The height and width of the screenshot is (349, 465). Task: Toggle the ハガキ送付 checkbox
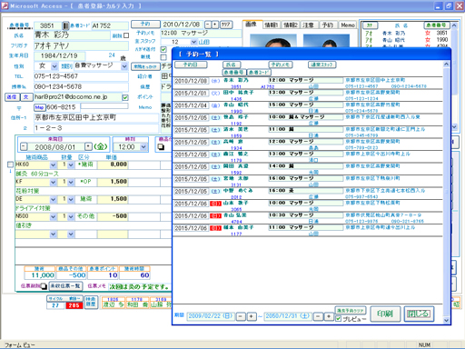click(163, 49)
